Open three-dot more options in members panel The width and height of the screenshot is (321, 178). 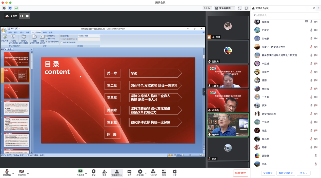tap(311, 8)
